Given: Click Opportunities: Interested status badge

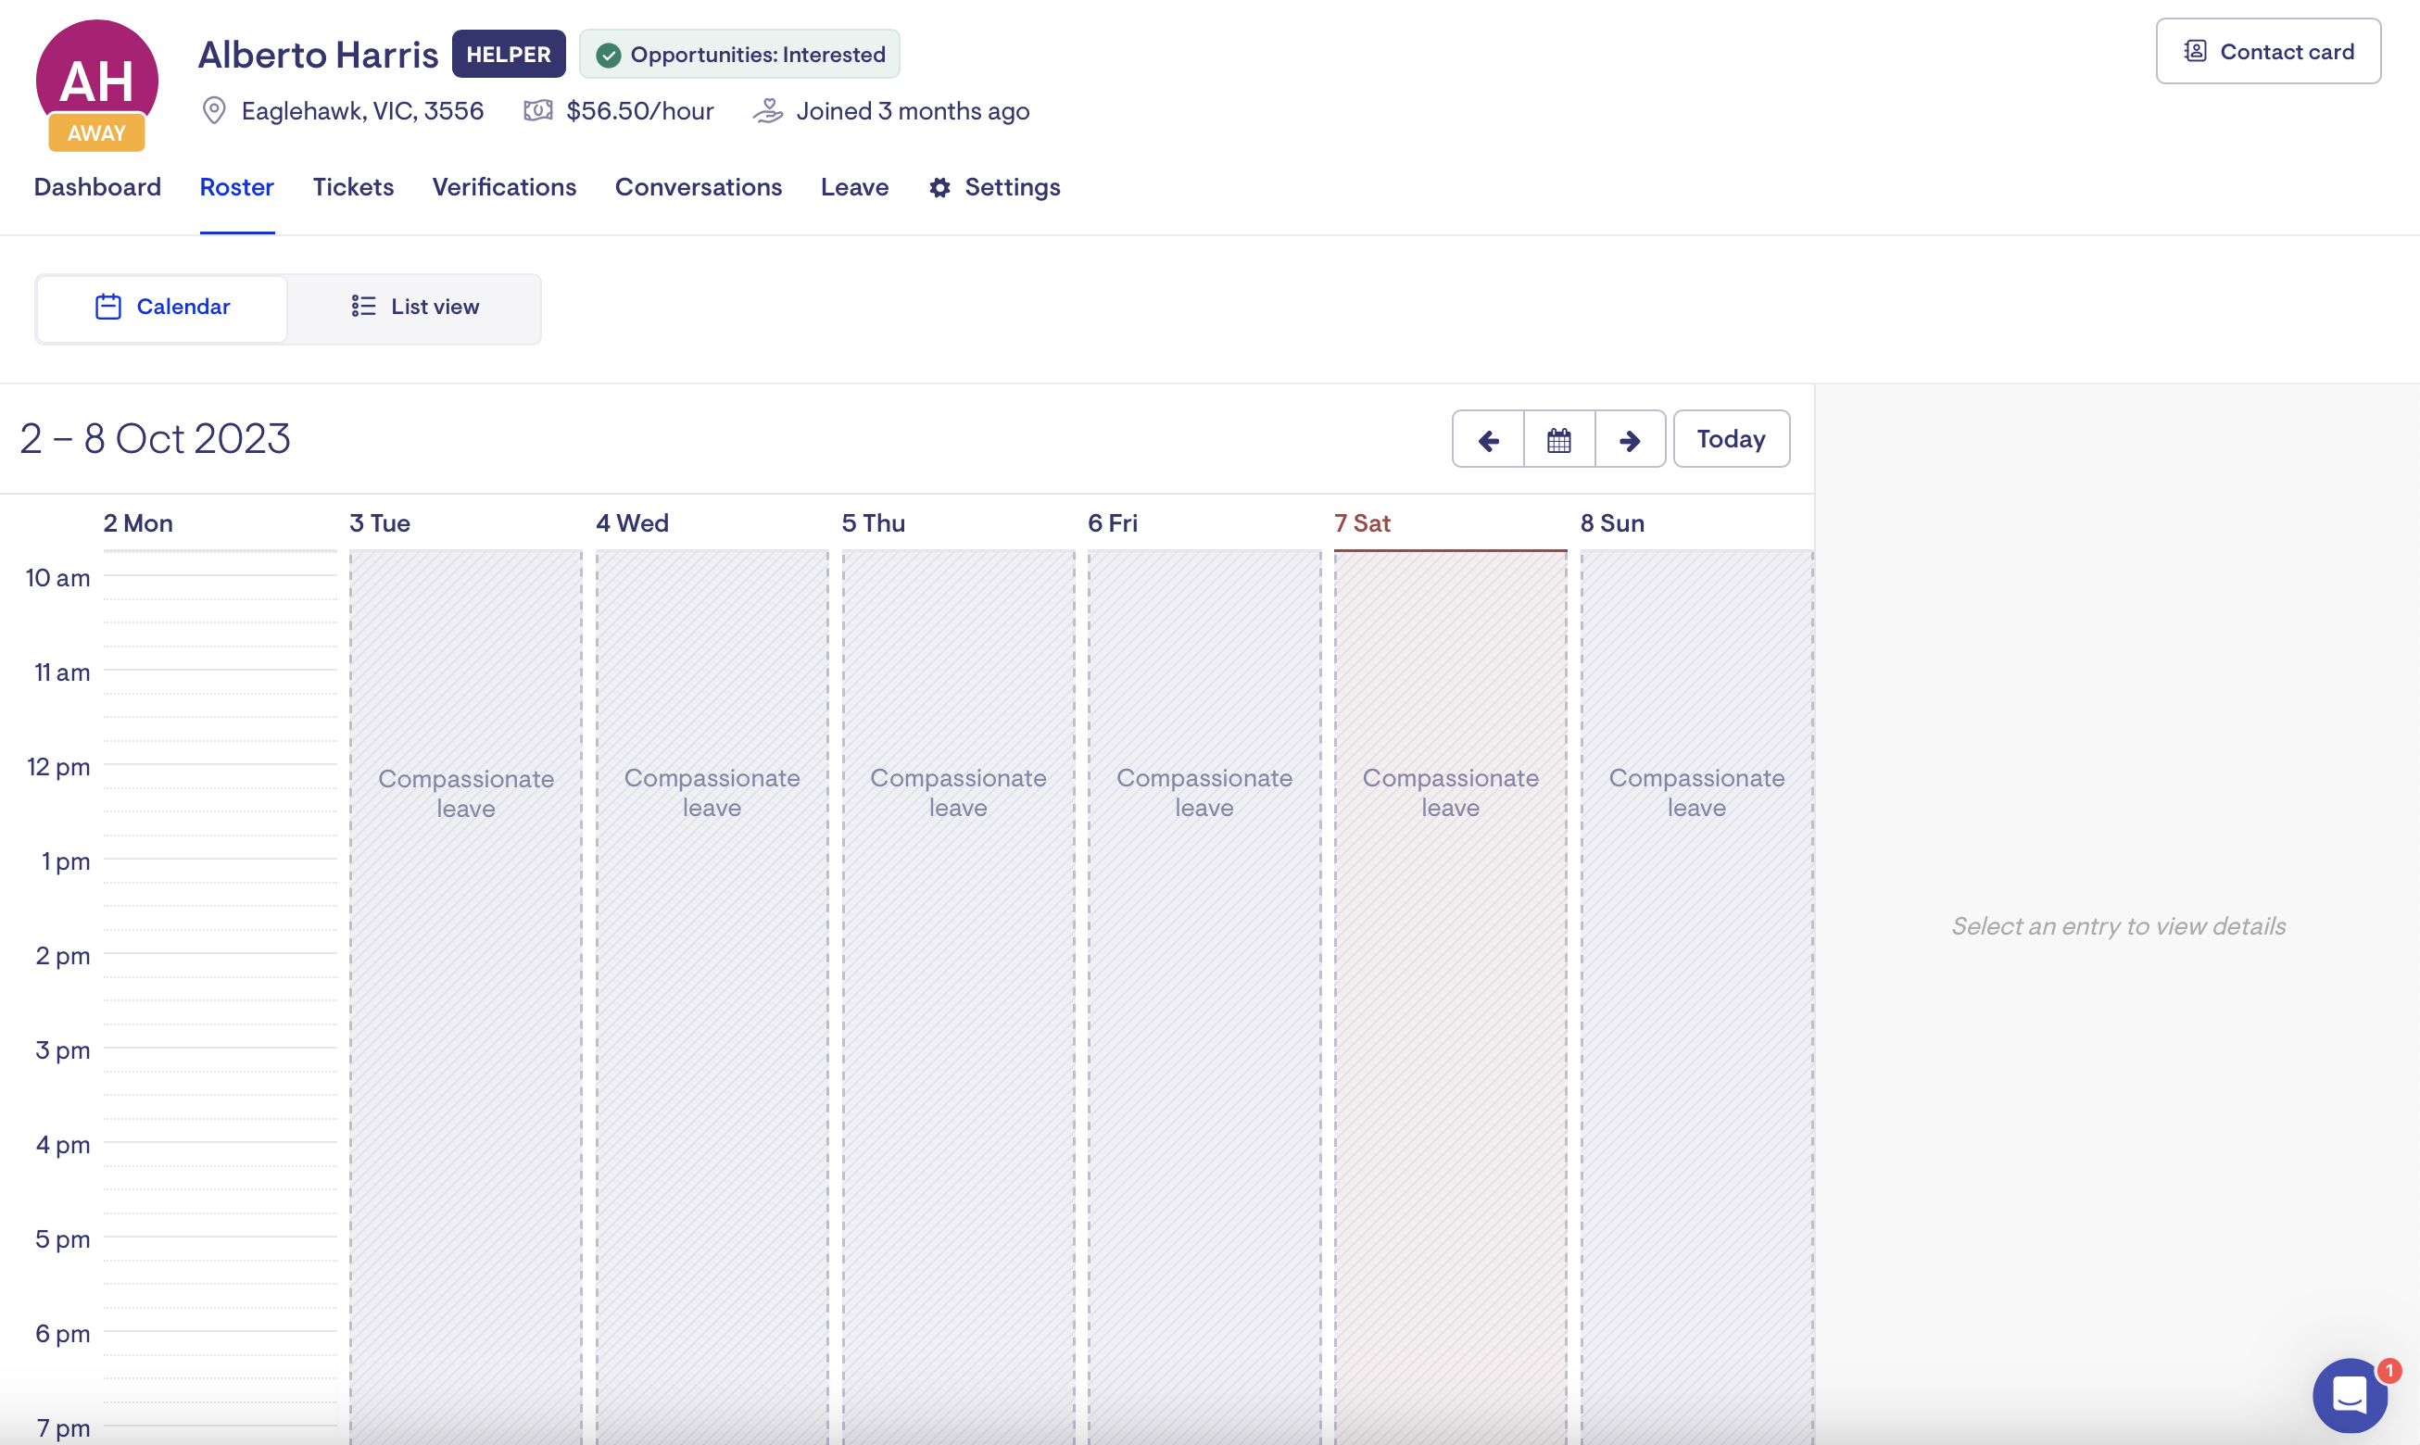Looking at the screenshot, I should [739, 55].
